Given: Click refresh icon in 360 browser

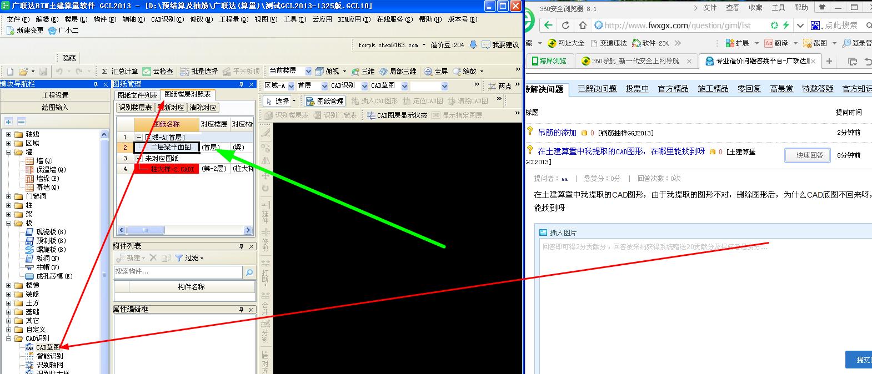Looking at the screenshot, I should pyautogui.click(x=565, y=26).
